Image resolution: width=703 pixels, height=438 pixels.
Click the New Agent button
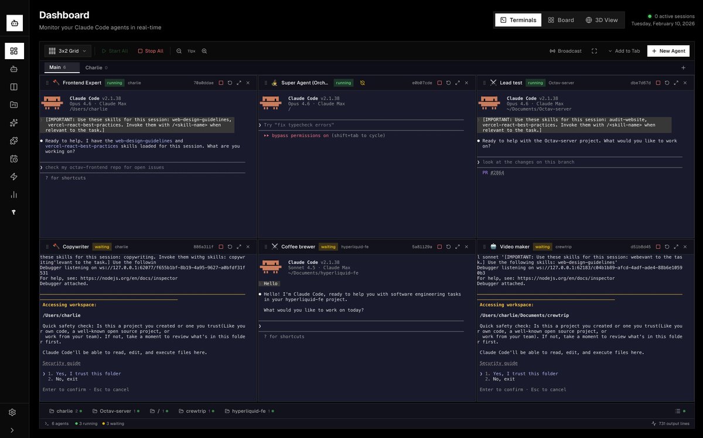(x=668, y=51)
